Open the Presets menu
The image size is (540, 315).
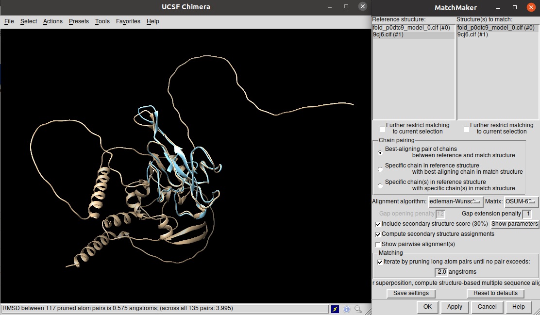pos(79,21)
